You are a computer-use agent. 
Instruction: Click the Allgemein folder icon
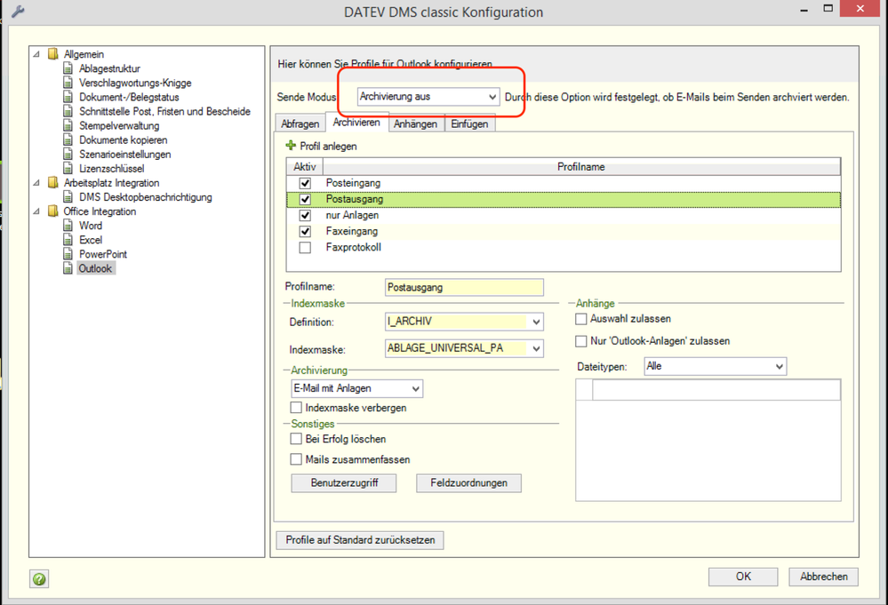(x=53, y=54)
